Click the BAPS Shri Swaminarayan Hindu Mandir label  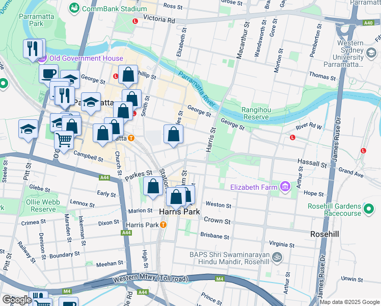tap(230, 258)
